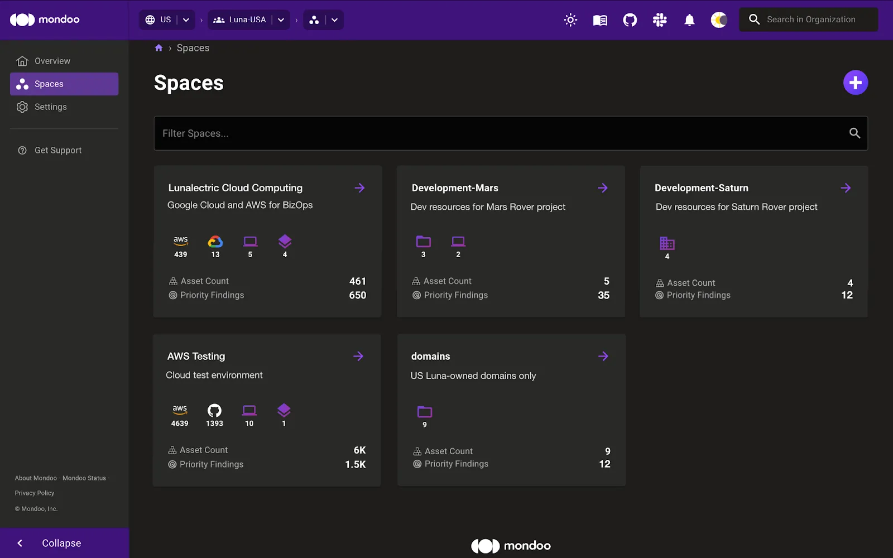Open the GitHub icon in the header

[x=630, y=20]
